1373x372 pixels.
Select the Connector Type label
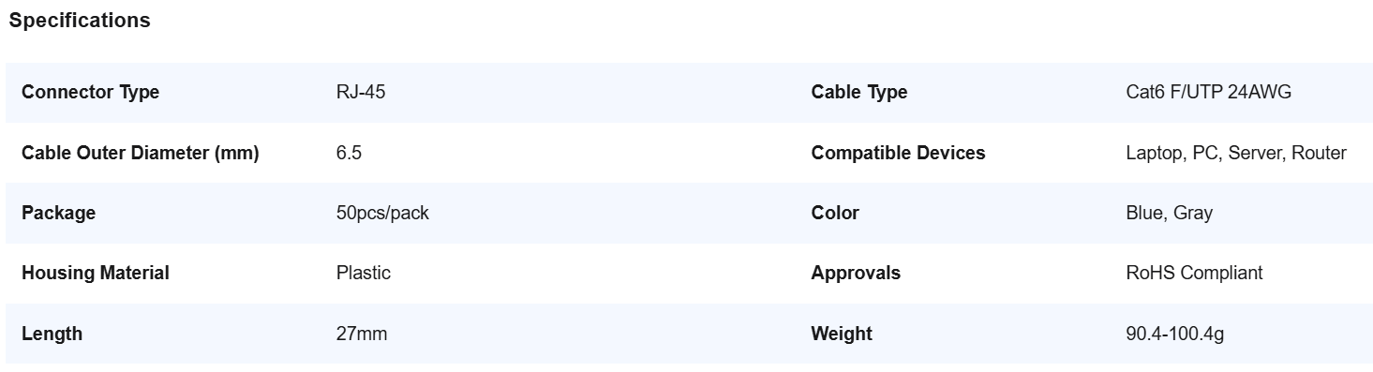pos(90,93)
